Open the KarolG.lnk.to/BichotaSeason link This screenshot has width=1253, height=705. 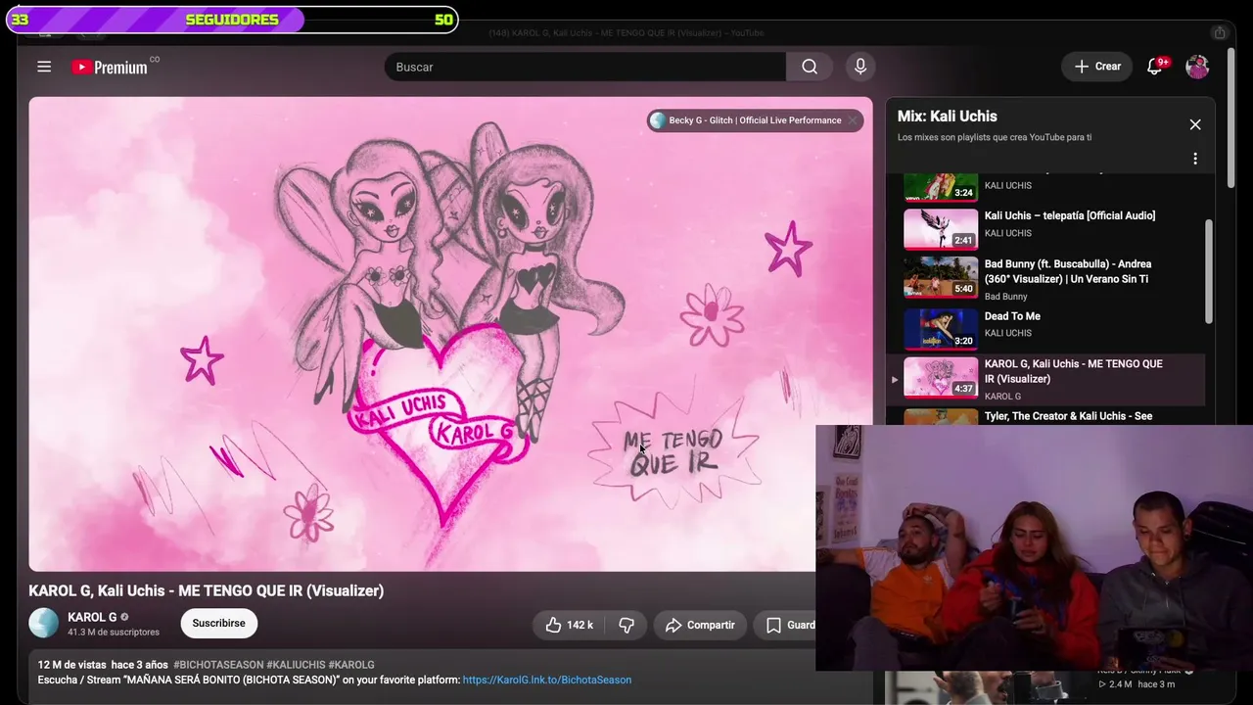pyautogui.click(x=547, y=680)
